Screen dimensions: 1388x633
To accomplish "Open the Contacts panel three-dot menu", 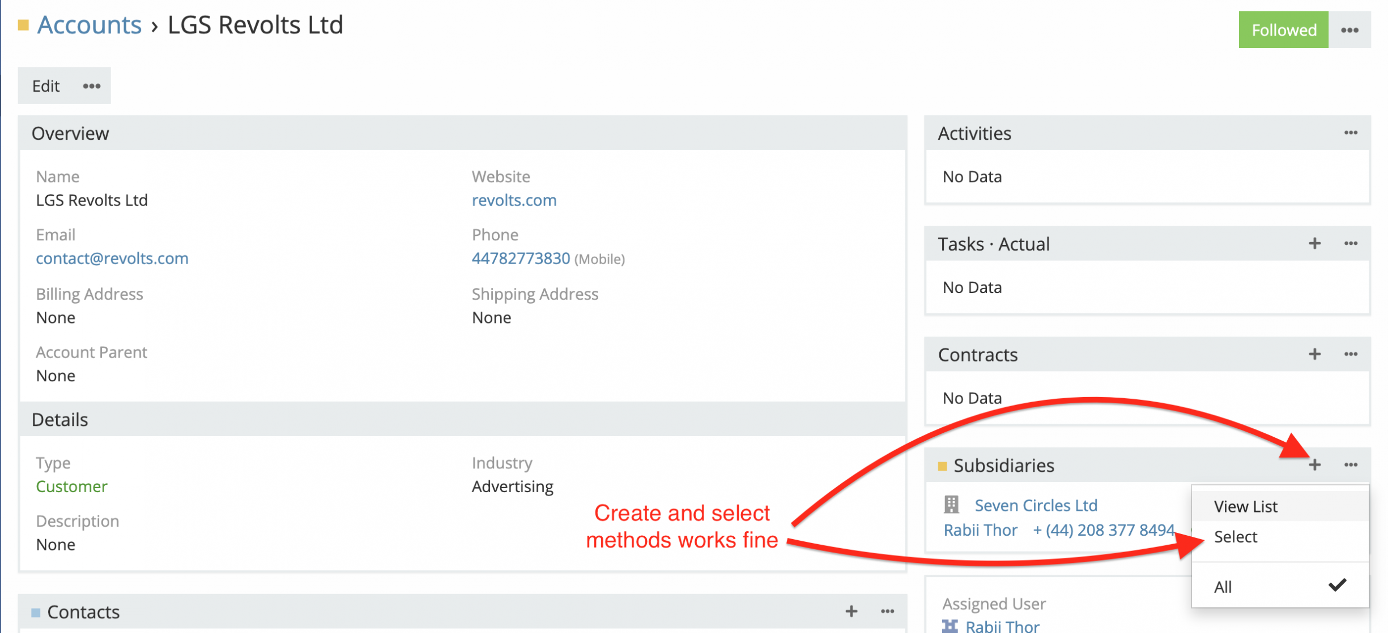I will [x=887, y=612].
